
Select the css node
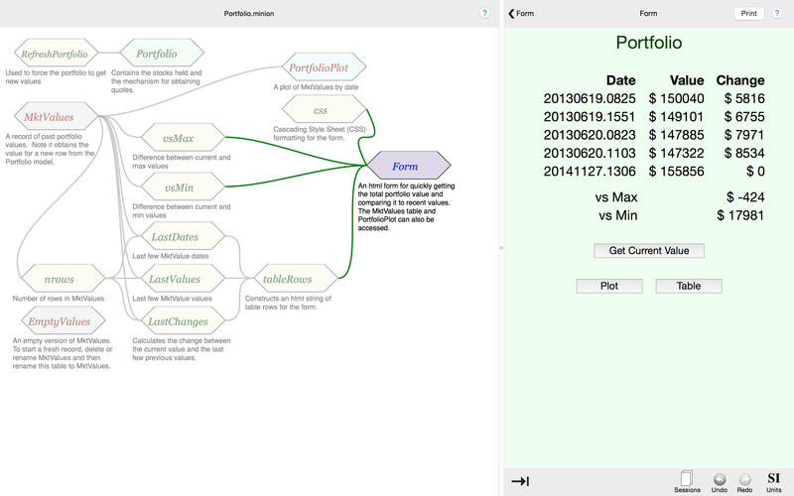(x=320, y=110)
